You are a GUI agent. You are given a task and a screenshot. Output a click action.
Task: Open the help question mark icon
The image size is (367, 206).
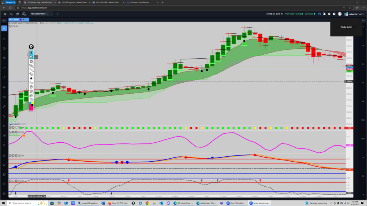(x=334, y=14)
